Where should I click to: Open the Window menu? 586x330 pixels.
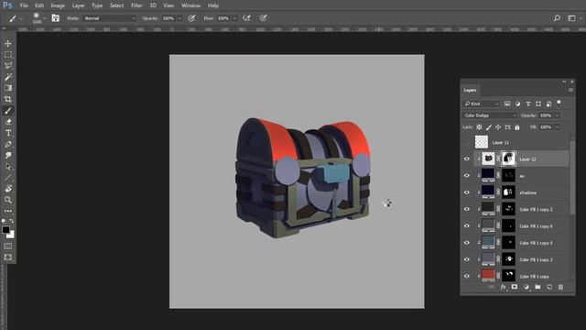[x=191, y=5]
